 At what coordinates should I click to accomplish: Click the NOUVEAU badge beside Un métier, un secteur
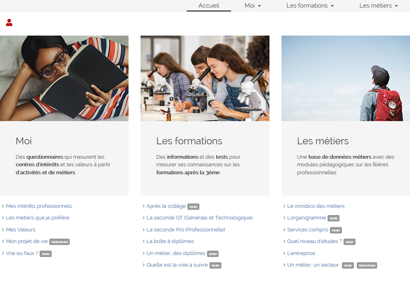click(x=367, y=265)
